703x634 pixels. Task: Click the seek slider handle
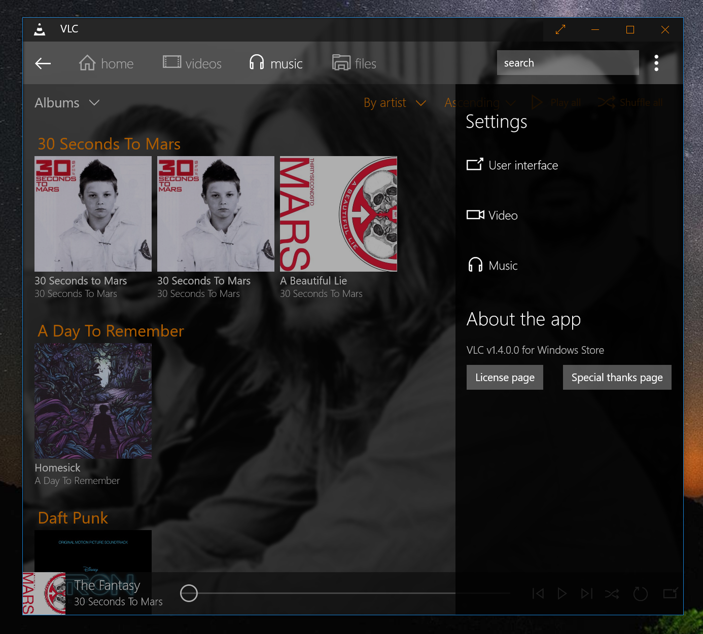189,593
